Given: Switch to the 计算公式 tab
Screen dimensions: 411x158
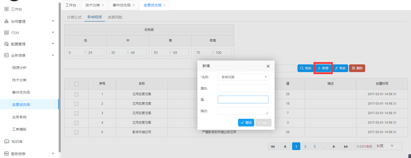Looking at the screenshot, I should pos(74,17).
